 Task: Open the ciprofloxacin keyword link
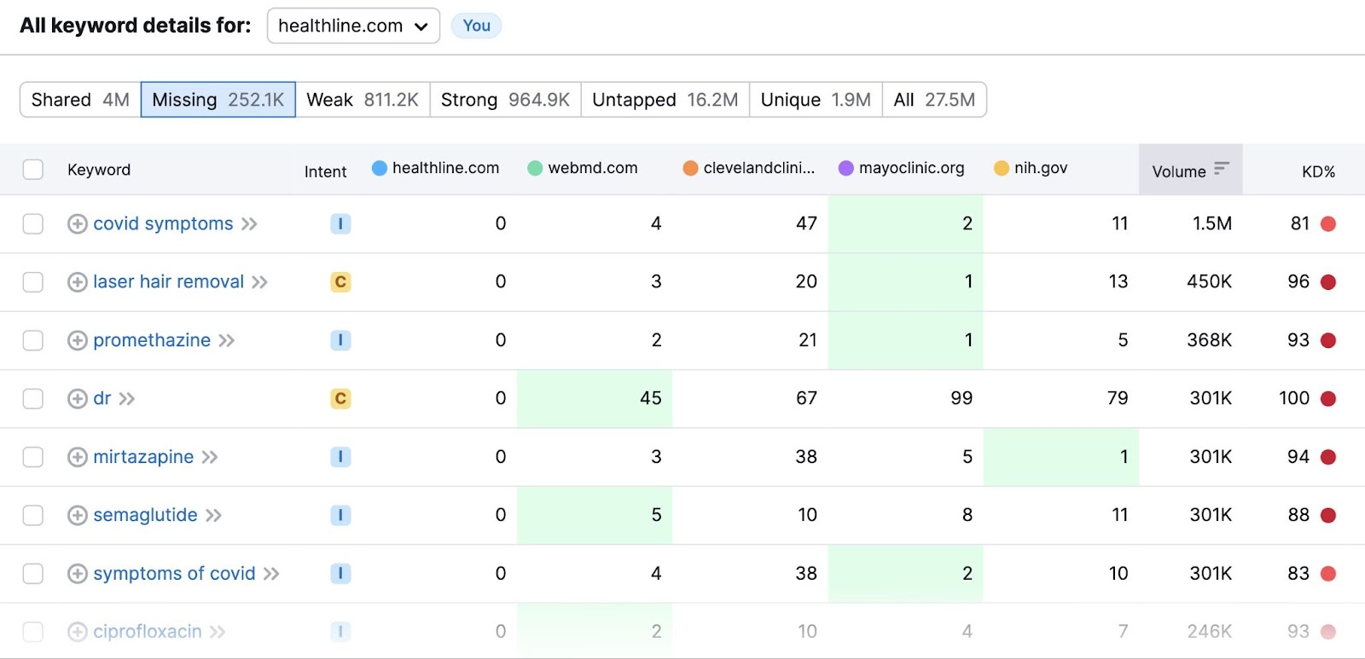(148, 632)
